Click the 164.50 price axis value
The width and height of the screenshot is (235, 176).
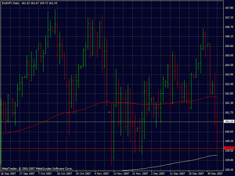click(229, 65)
